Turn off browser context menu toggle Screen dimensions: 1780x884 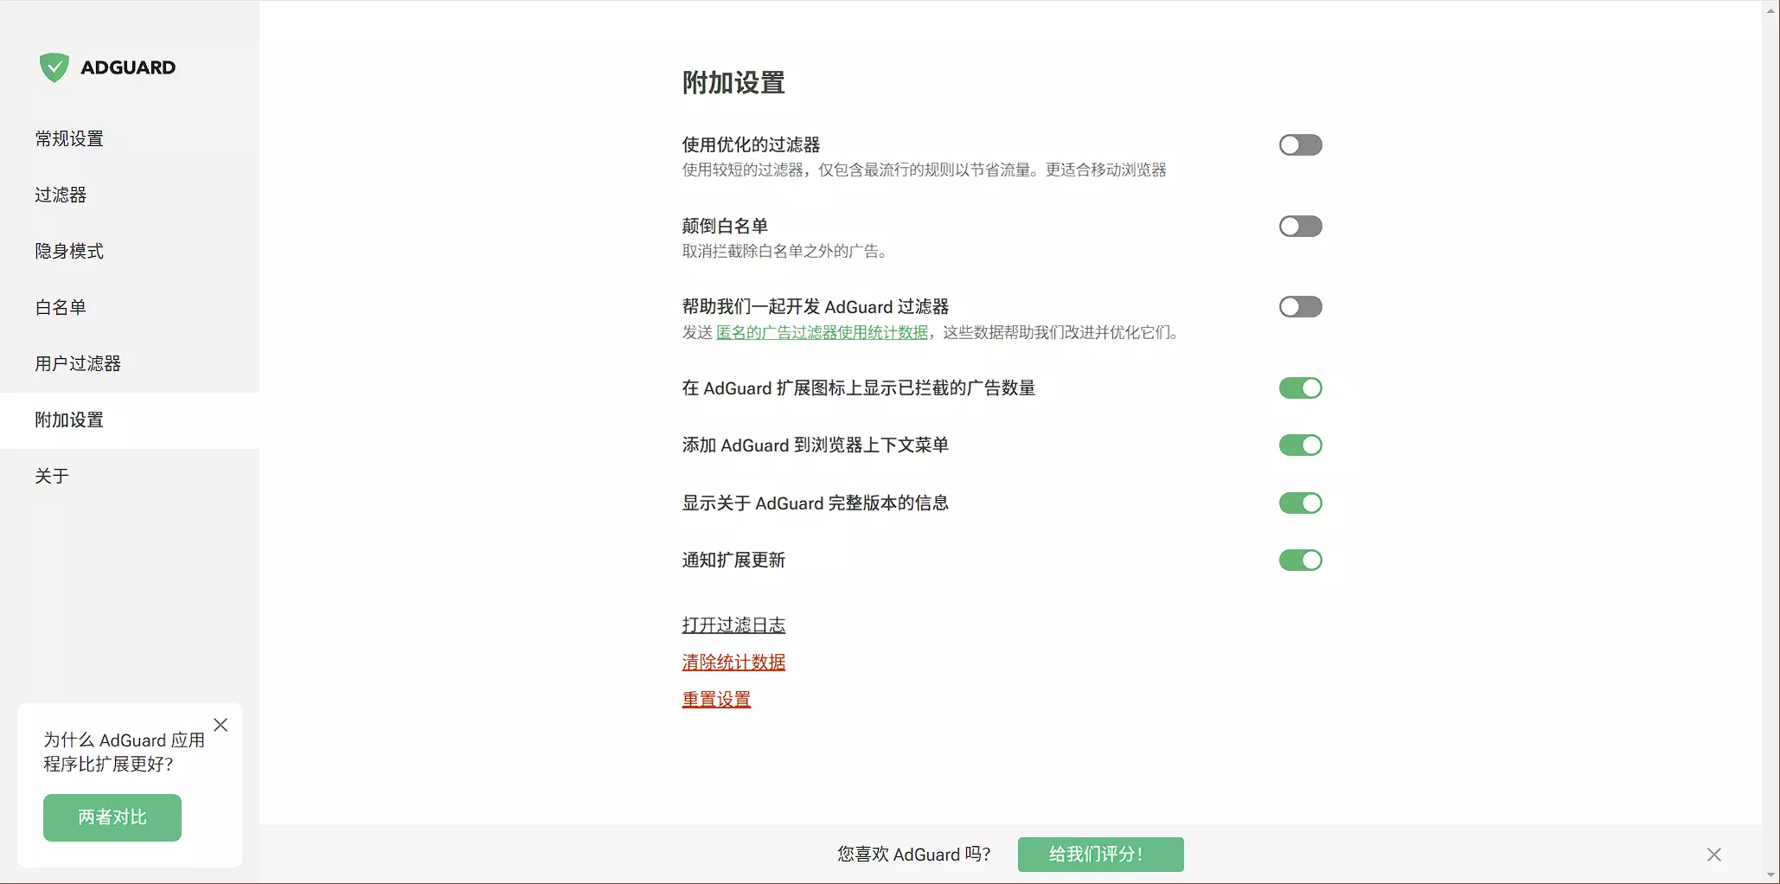[x=1300, y=445]
